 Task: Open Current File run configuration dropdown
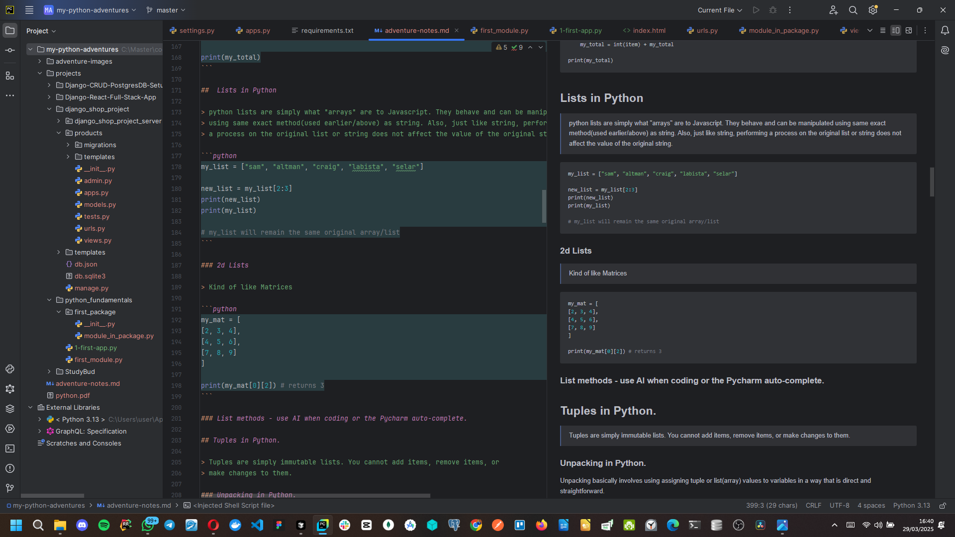tap(719, 10)
